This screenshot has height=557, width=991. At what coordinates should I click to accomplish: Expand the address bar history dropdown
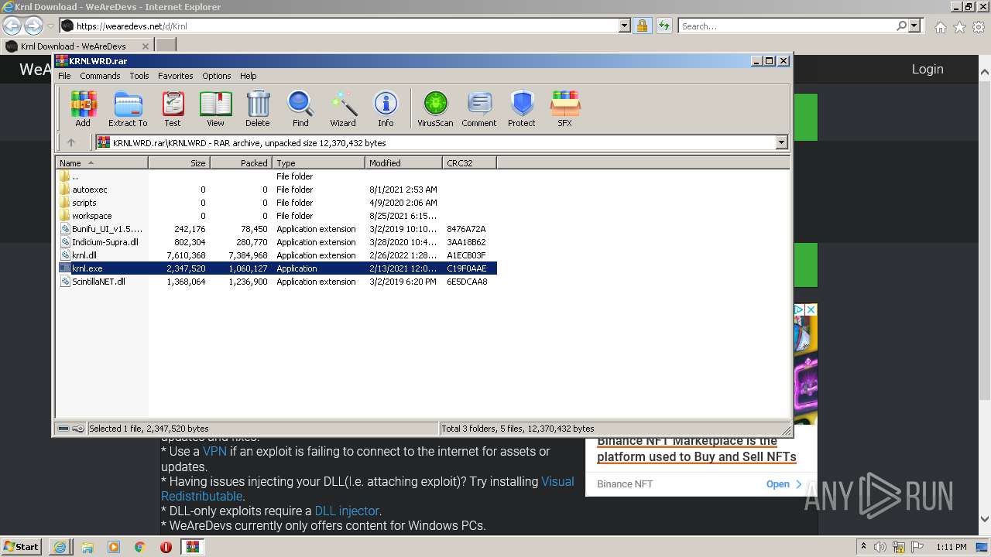[625, 26]
